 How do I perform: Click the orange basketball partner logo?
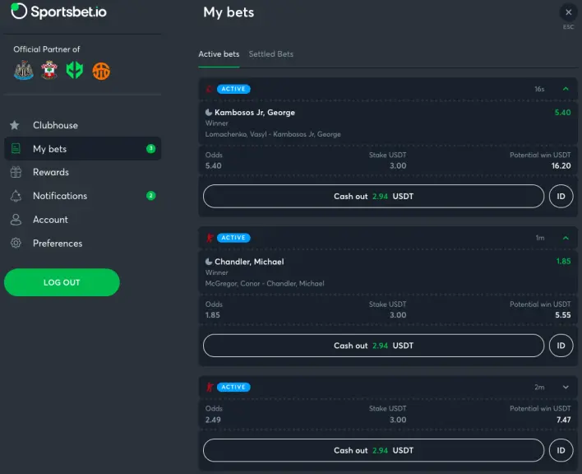101,71
